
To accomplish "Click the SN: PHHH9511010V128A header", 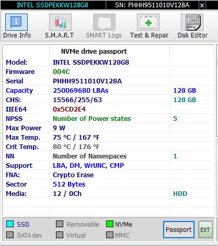I will point(152,5).
